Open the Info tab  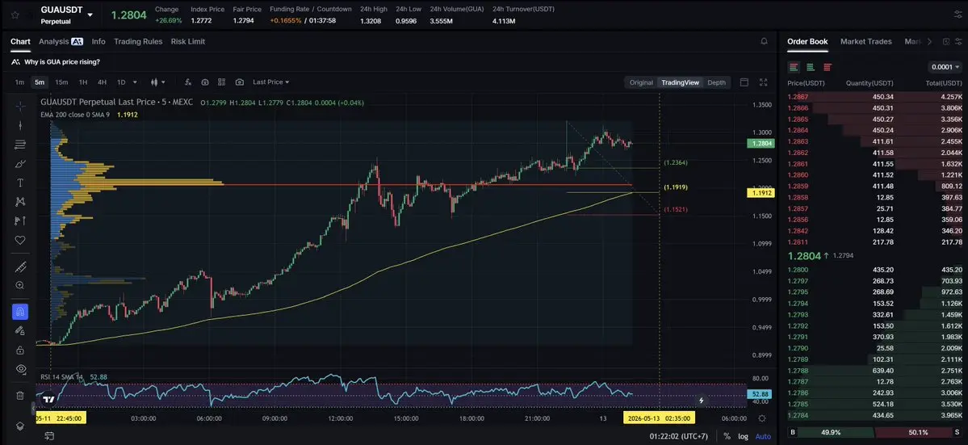coord(98,41)
